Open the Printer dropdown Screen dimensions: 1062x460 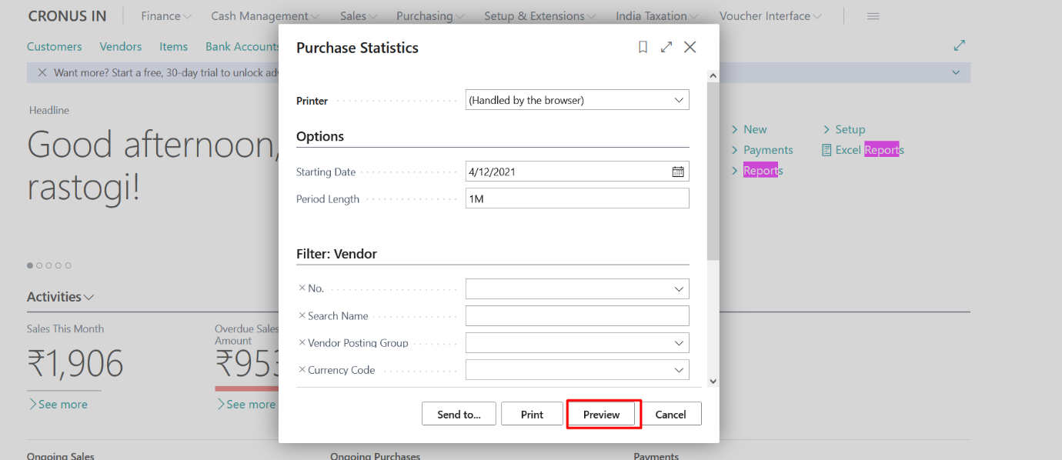tap(678, 99)
